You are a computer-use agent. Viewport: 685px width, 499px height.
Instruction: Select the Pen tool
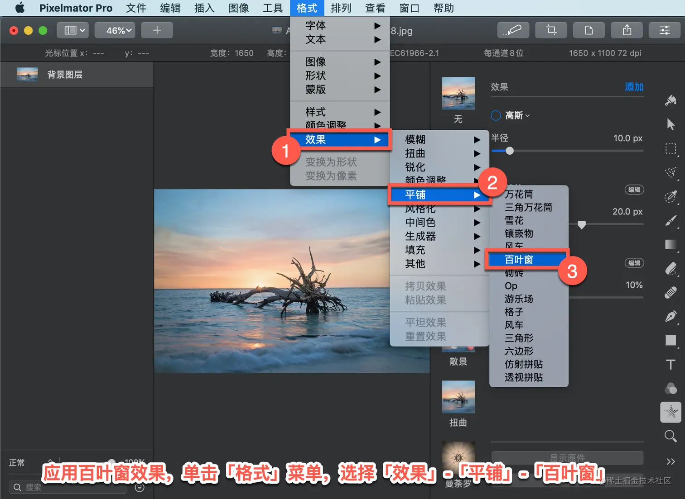point(671,316)
